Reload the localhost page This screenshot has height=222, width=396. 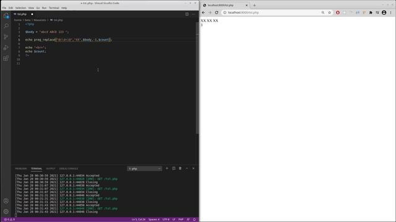click(x=217, y=12)
